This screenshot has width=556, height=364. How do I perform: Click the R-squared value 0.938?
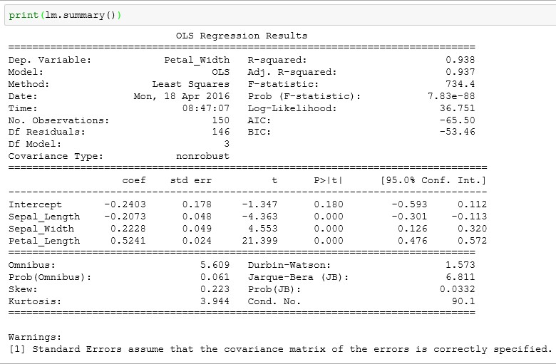pos(460,60)
